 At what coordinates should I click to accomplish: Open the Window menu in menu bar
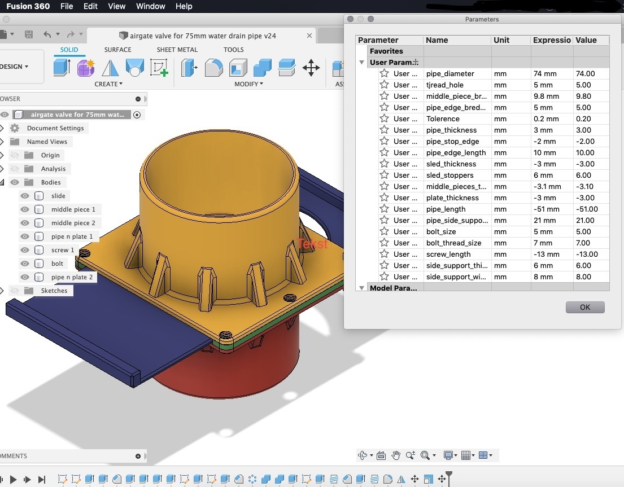(150, 6)
